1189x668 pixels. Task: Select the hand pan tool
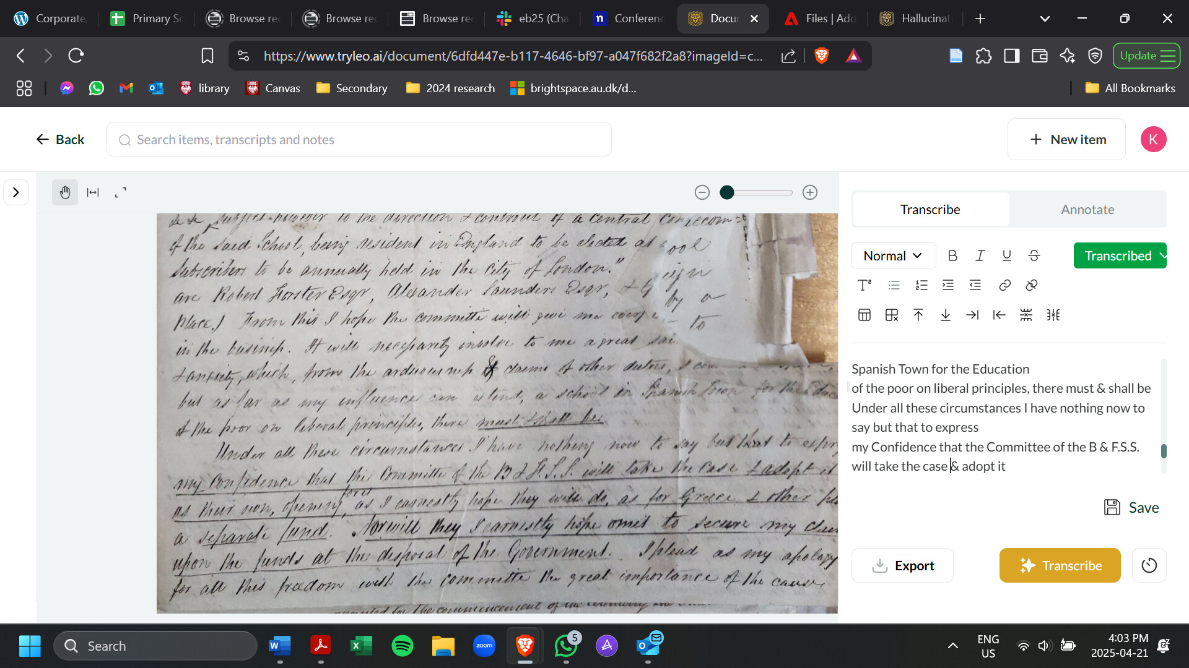coord(65,192)
